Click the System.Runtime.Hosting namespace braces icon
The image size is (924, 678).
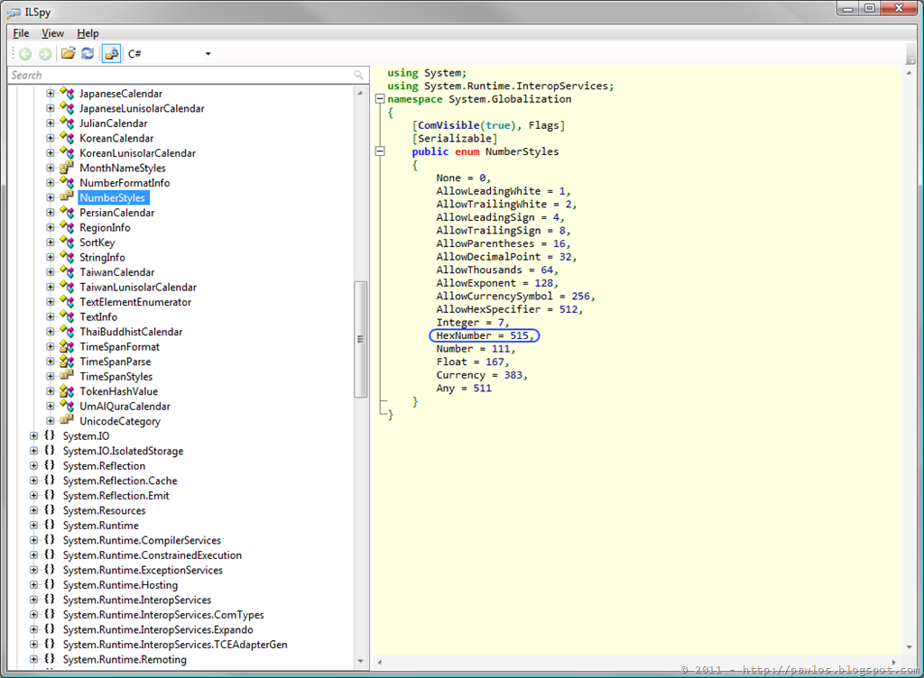point(50,585)
